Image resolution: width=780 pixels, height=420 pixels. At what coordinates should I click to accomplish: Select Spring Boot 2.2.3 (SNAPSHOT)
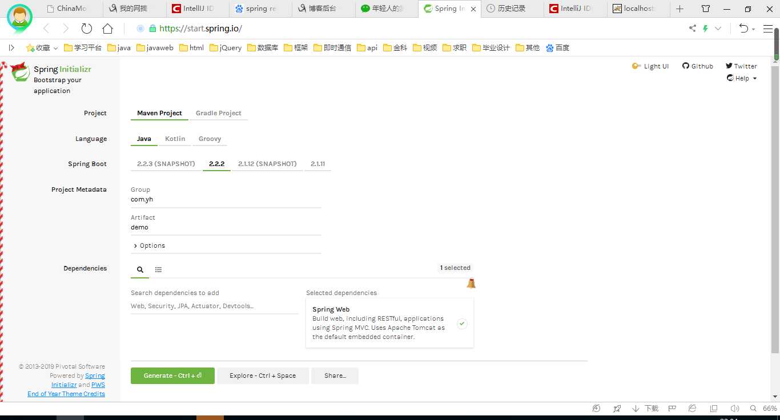pyautogui.click(x=166, y=164)
